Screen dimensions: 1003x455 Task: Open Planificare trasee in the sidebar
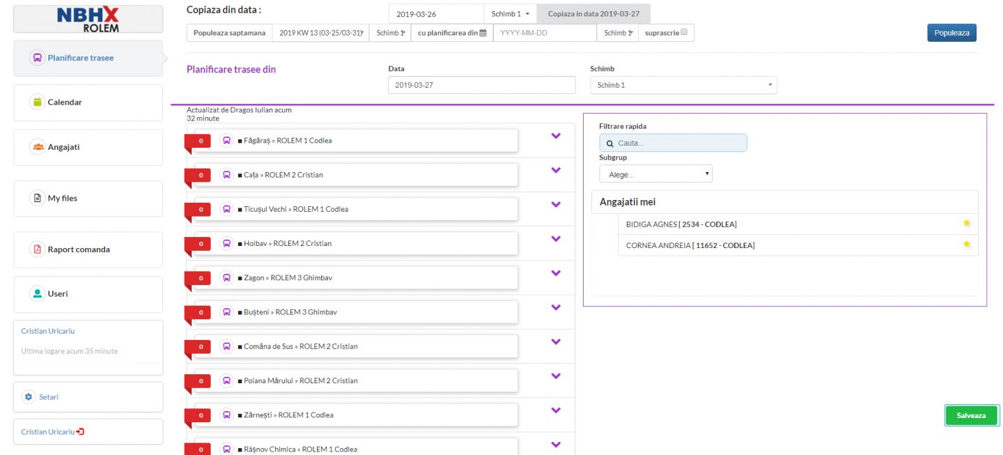(x=88, y=58)
